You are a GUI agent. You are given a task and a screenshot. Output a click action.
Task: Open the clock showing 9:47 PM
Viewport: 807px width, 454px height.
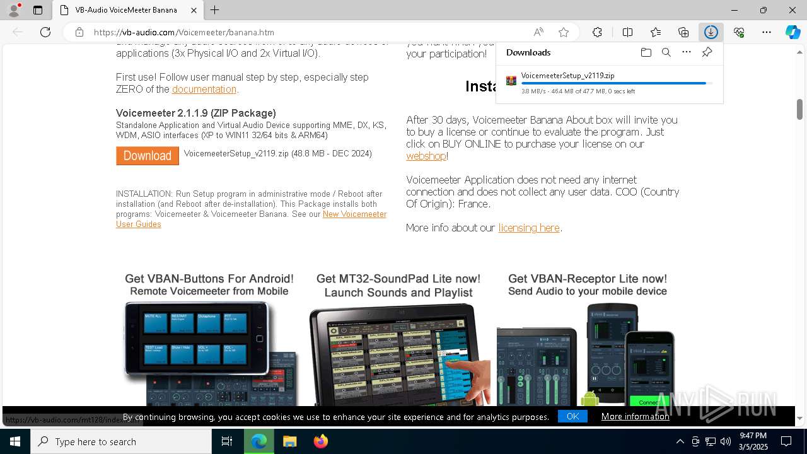(x=753, y=441)
